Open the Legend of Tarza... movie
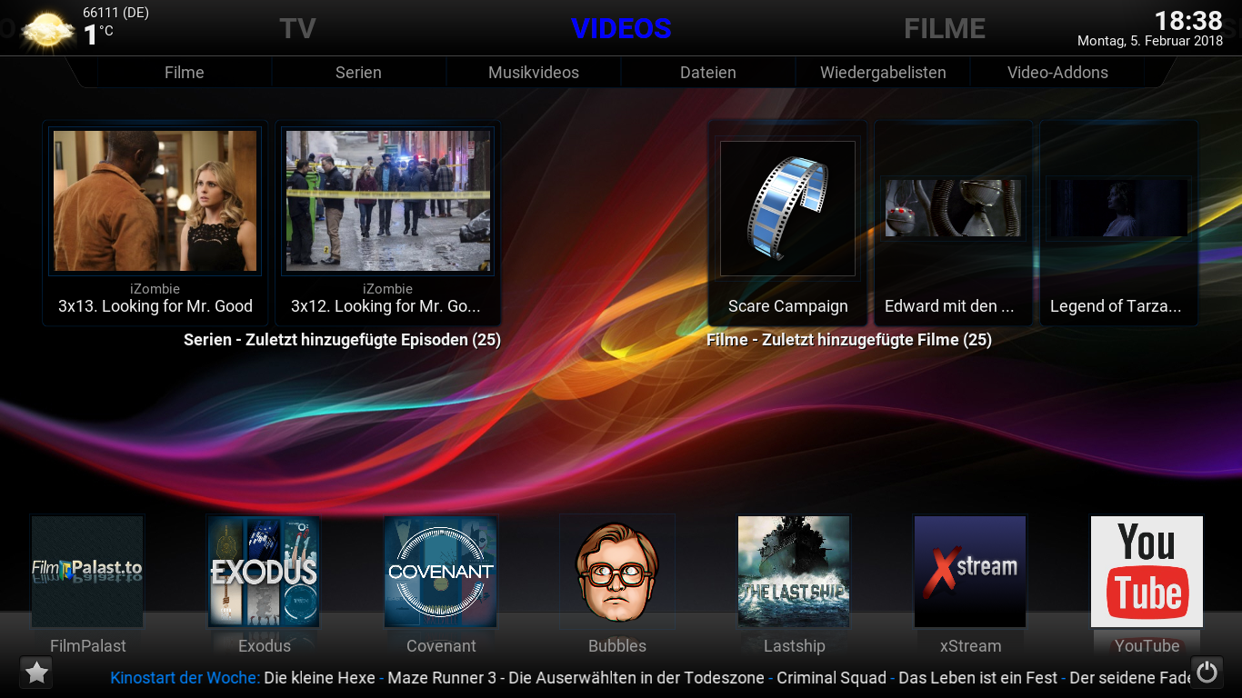The width and height of the screenshot is (1242, 698). (1118, 223)
